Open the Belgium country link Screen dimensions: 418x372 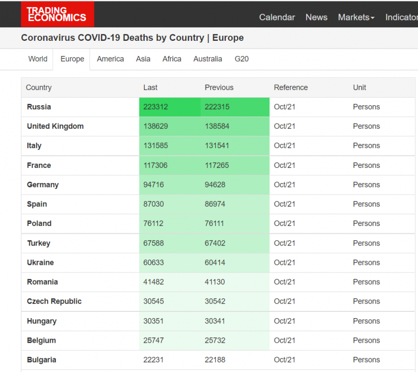(41, 341)
